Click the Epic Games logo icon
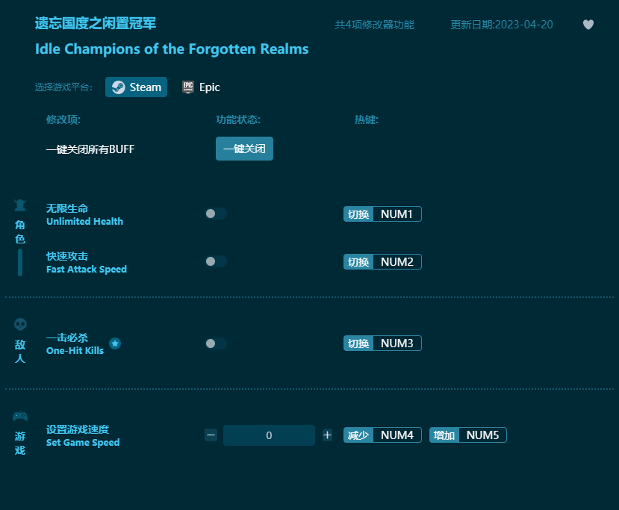This screenshot has width=619, height=510. (x=188, y=87)
